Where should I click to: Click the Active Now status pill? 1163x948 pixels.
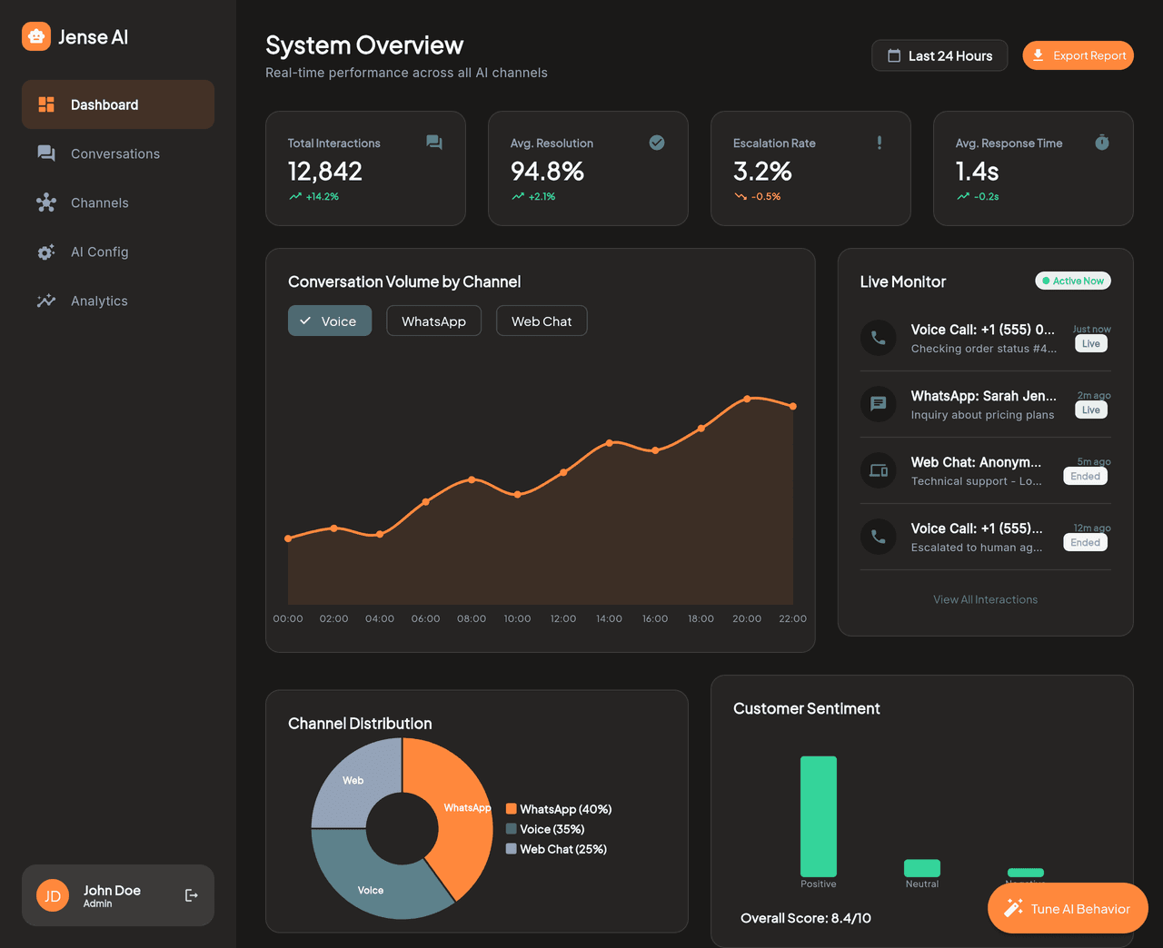point(1072,281)
